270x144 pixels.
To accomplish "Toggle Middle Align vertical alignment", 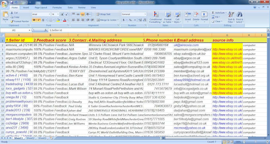I will [78, 14].
